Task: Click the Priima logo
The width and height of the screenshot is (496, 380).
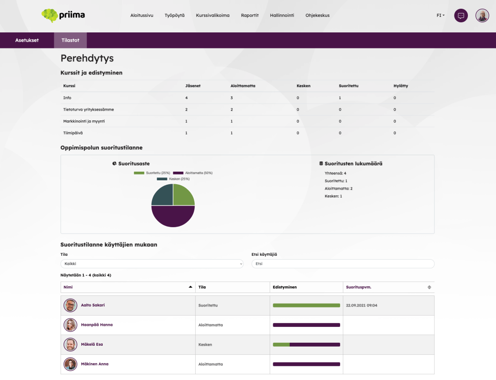Action: point(63,15)
